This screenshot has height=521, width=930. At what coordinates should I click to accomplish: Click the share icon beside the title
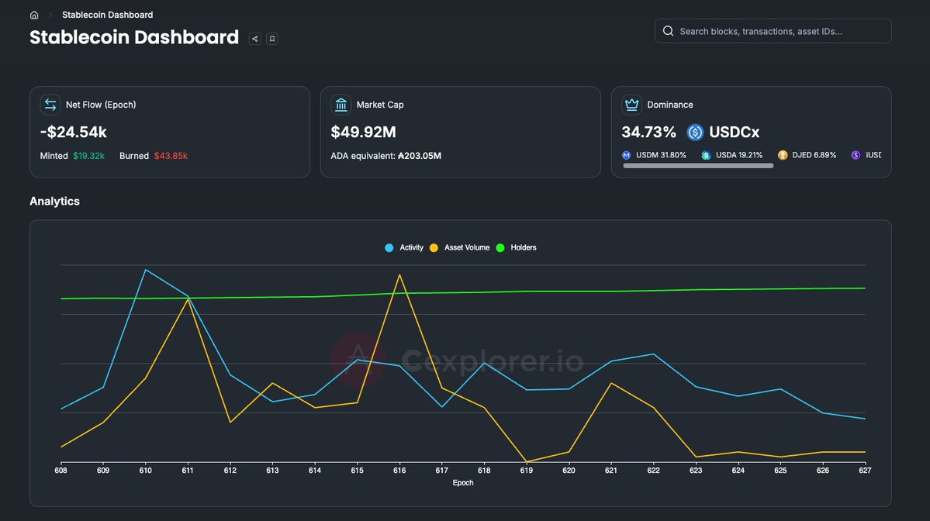click(x=255, y=39)
